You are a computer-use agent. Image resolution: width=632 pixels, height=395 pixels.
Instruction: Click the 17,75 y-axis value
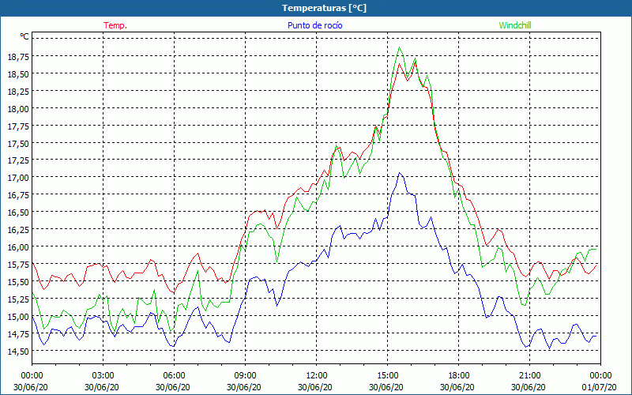(18, 126)
